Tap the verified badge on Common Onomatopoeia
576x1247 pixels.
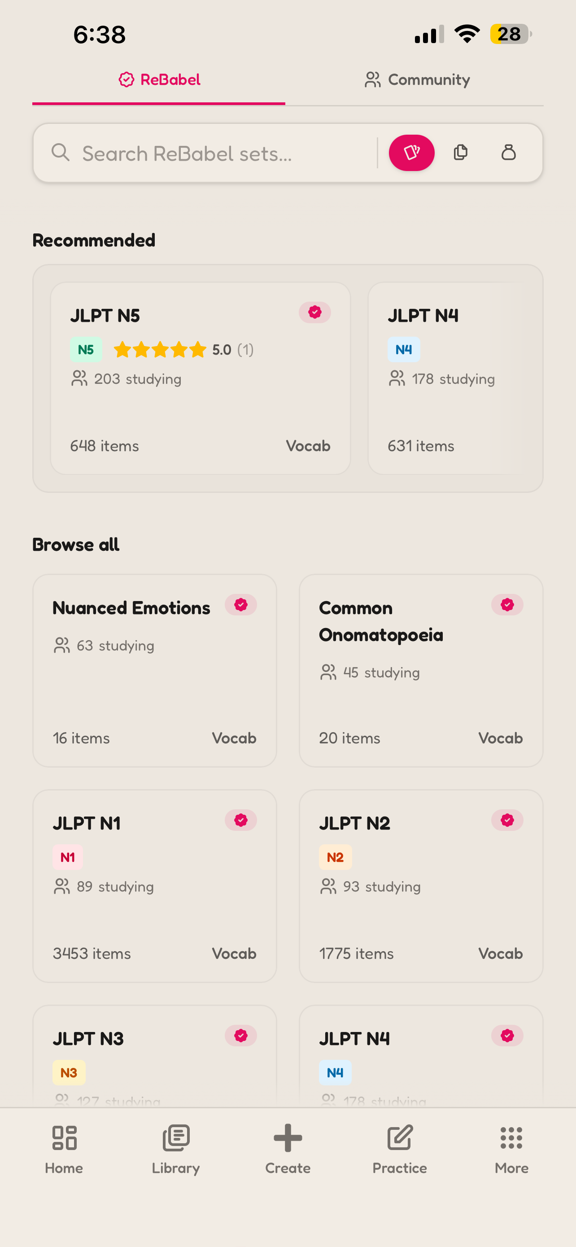tap(507, 605)
